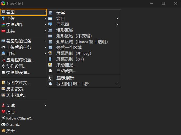
Task: Expand the 显示器 submenu arrow
Action: pos(117,24)
